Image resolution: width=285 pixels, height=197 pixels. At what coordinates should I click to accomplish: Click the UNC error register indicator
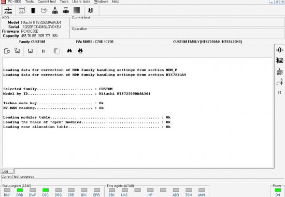[x=125, y=190]
